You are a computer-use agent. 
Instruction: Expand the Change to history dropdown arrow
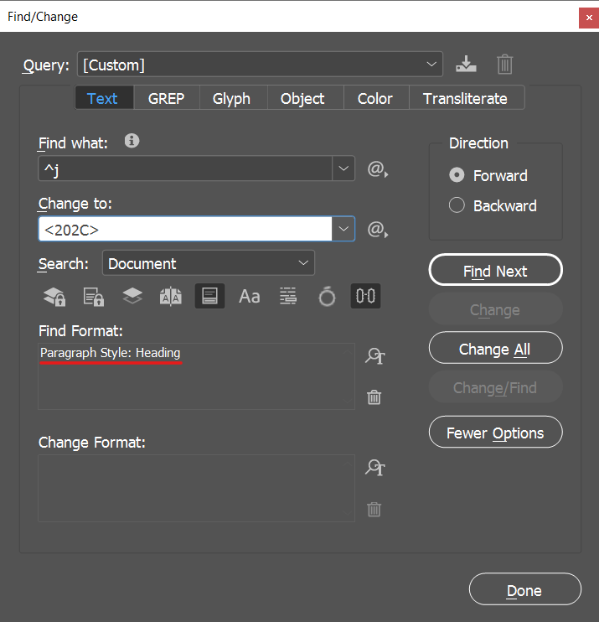tap(343, 229)
